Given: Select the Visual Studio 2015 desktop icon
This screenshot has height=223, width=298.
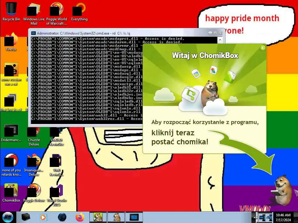Looking at the screenshot, I should [56, 195].
